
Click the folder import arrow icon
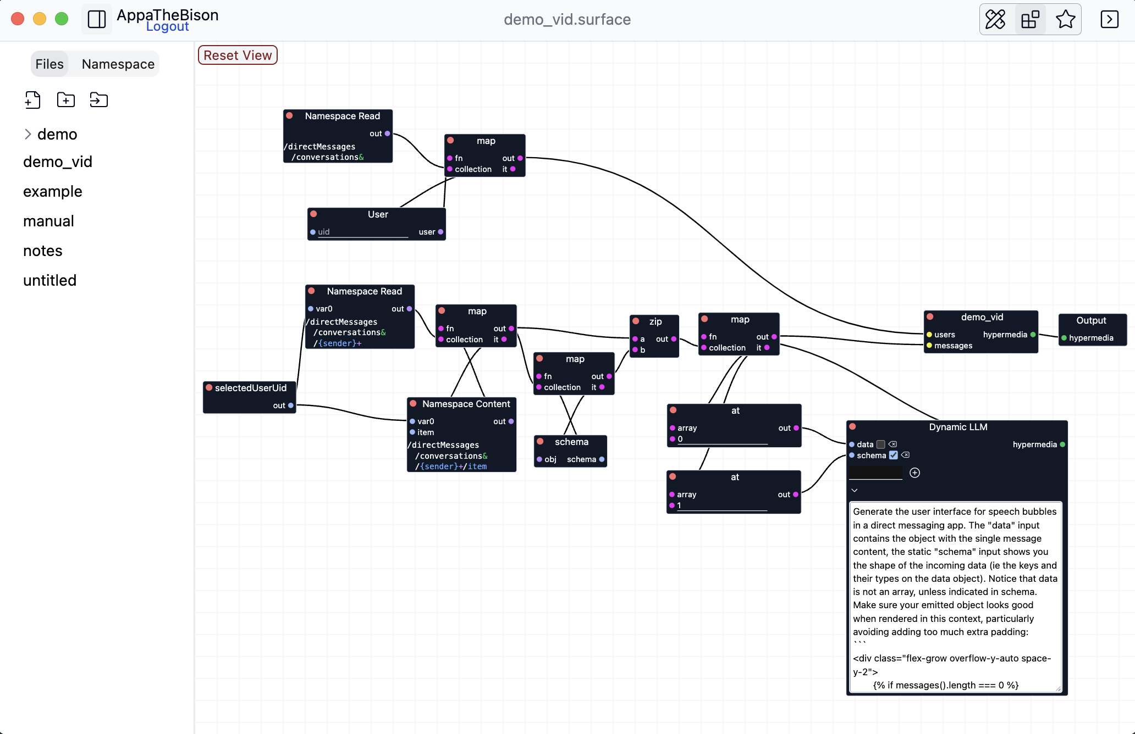(99, 100)
